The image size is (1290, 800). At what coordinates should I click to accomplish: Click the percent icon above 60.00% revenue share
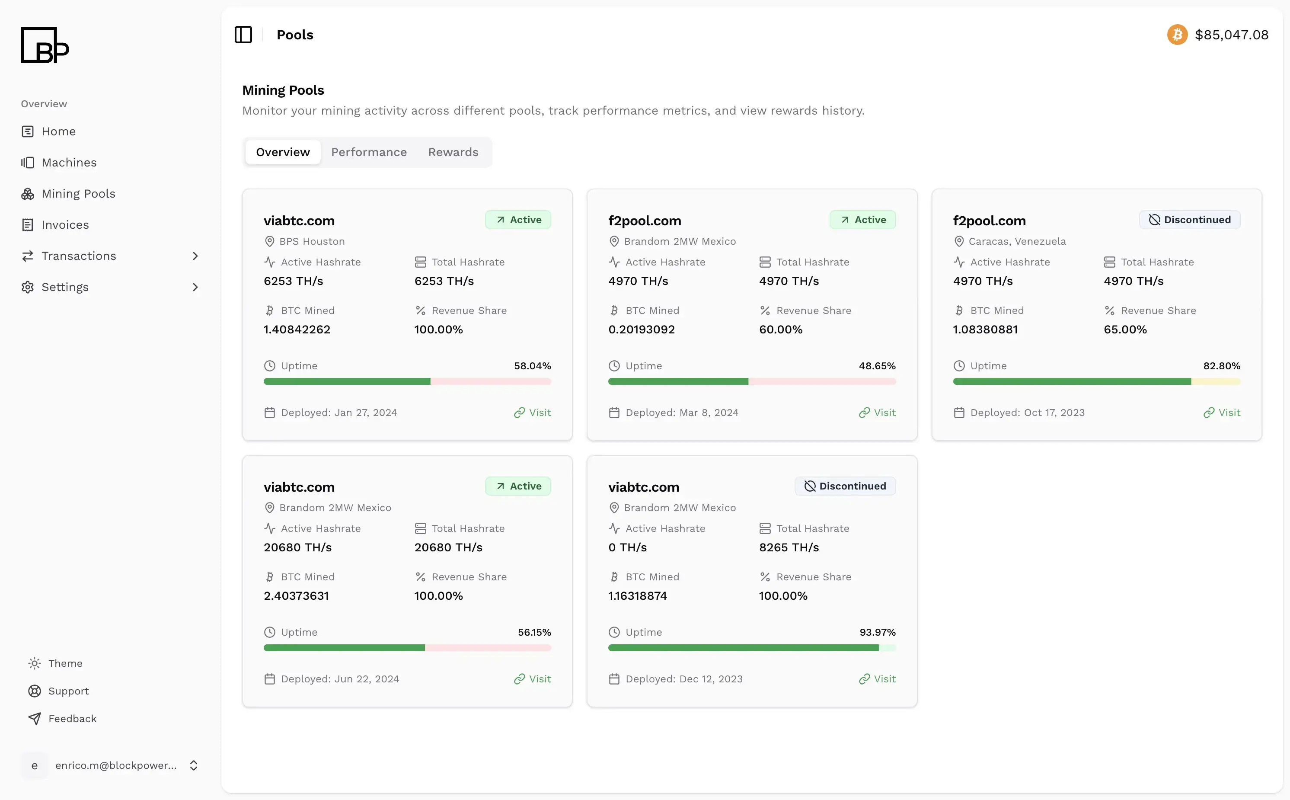pos(765,310)
